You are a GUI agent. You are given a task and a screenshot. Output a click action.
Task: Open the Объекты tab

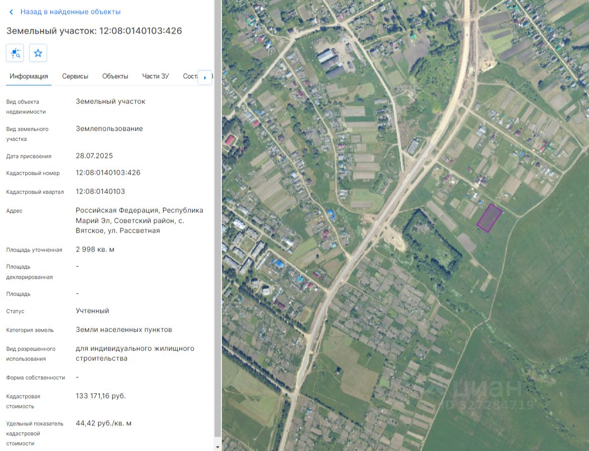pos(115,76)
